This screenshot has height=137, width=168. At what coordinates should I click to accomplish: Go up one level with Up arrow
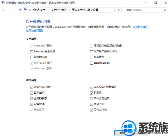(20, 10)
